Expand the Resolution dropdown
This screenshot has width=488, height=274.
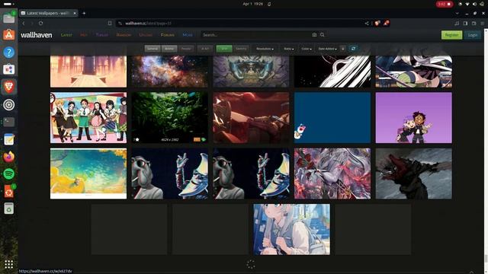tap(265, 49)
